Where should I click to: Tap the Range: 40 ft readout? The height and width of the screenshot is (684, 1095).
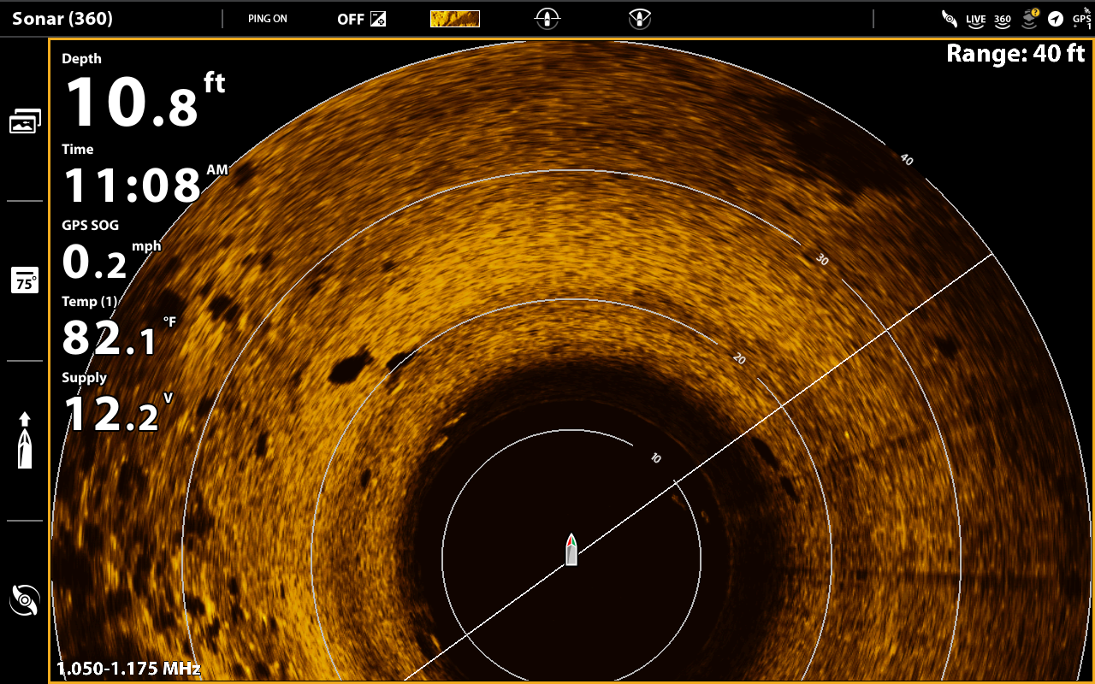point(1015,54)
